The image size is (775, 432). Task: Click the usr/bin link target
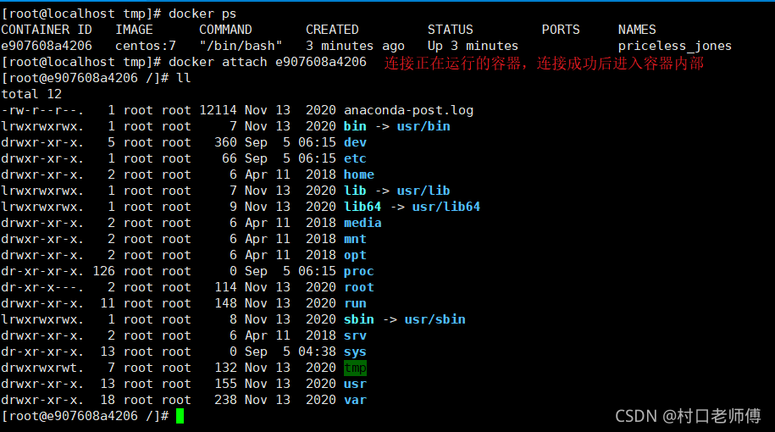coord(423,126)
